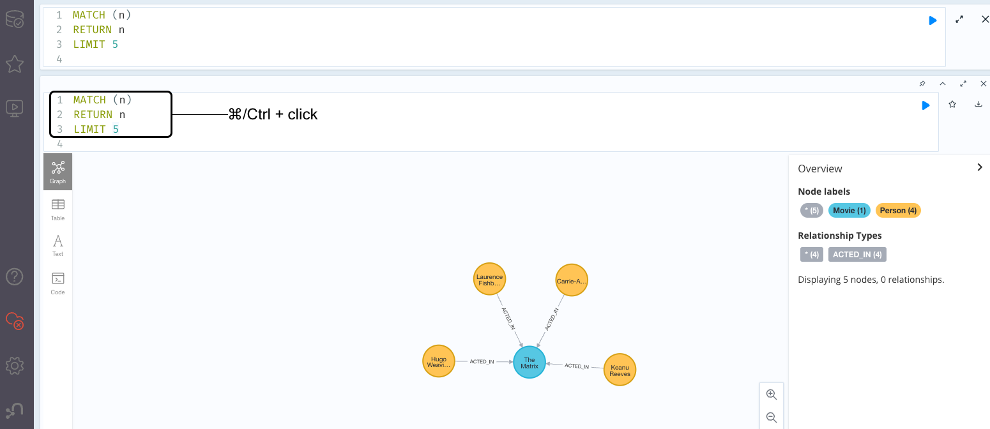Open the browser settings gear icon
This screenshot has width=990, height=429.
(x=14, y=365)
